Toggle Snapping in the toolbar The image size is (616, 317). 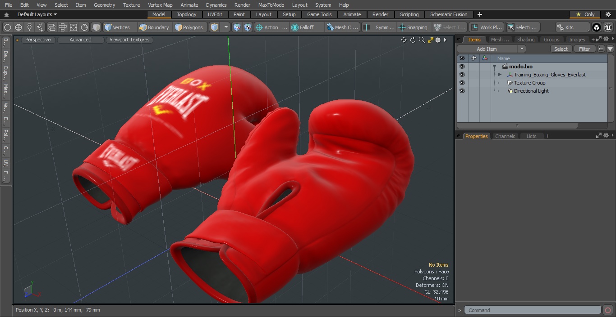point(413,27)
